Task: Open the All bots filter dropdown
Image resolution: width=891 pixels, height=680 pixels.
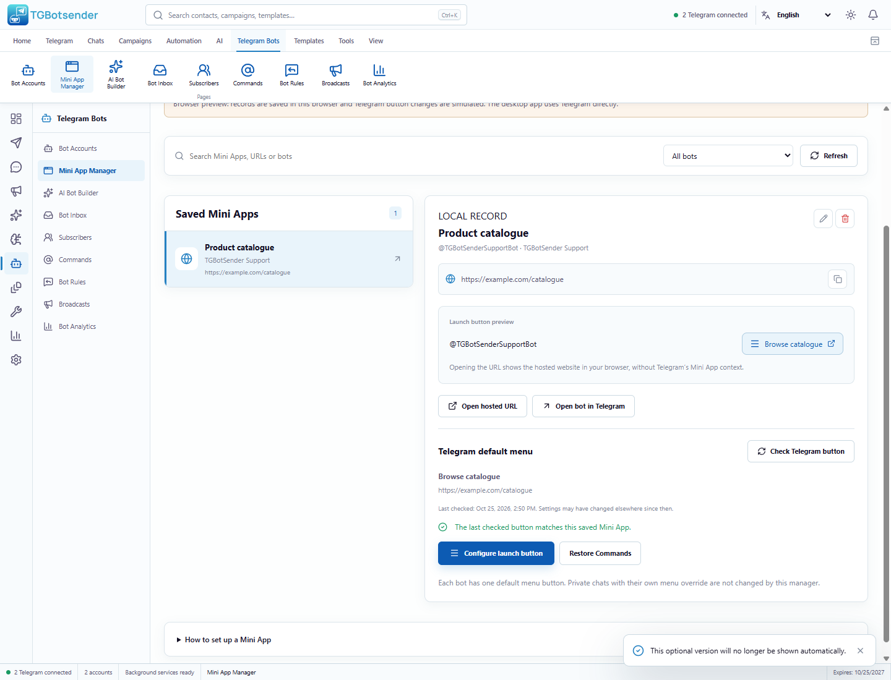Action: (x=728, y=156)
